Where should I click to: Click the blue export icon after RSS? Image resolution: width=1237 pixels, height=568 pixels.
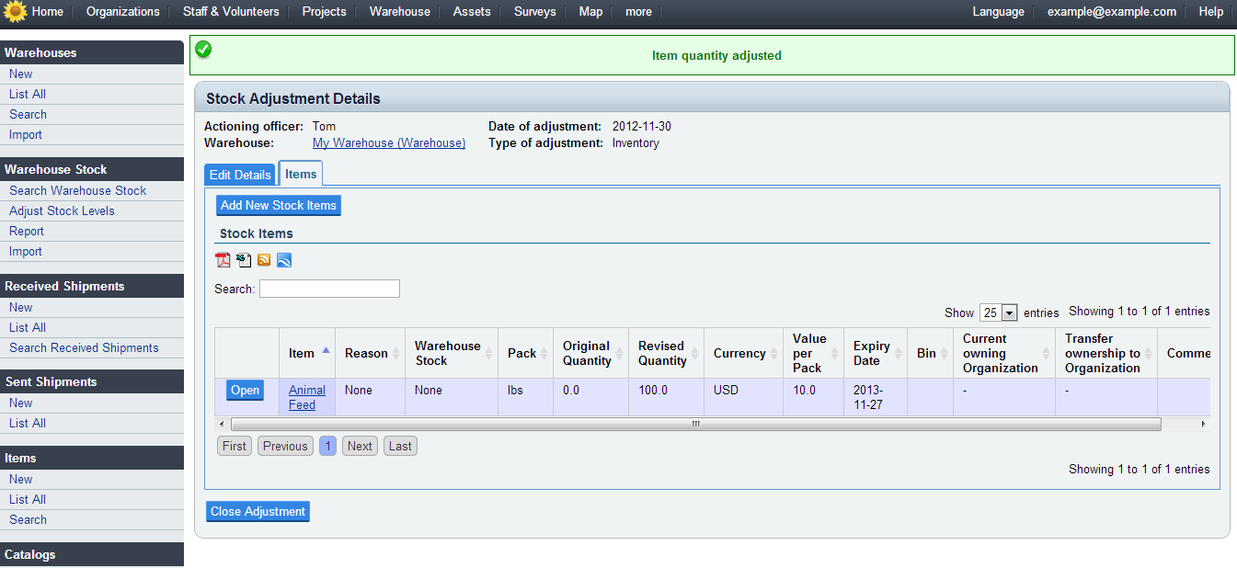284,260
